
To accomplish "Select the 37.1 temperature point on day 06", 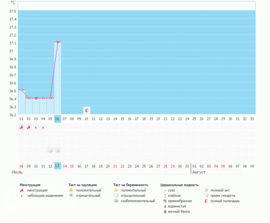I will click(58, 42).
